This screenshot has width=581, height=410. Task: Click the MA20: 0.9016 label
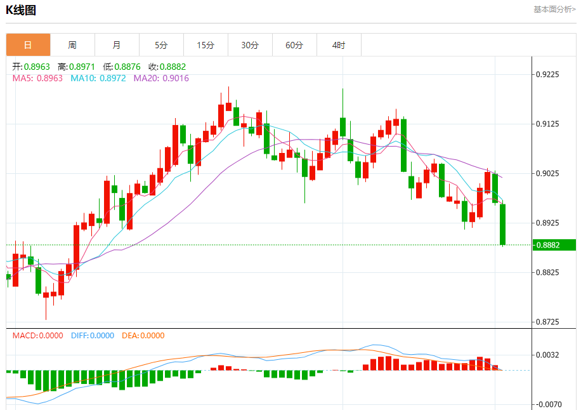pyautogui.click(x=161, y=78)
